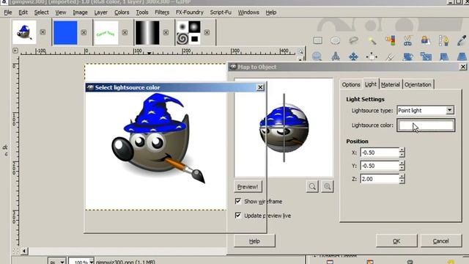Screen dimensions: 469x264
Task: Select the Fuzzy Select magic wand tool
Action: click(x=372, y=40)
